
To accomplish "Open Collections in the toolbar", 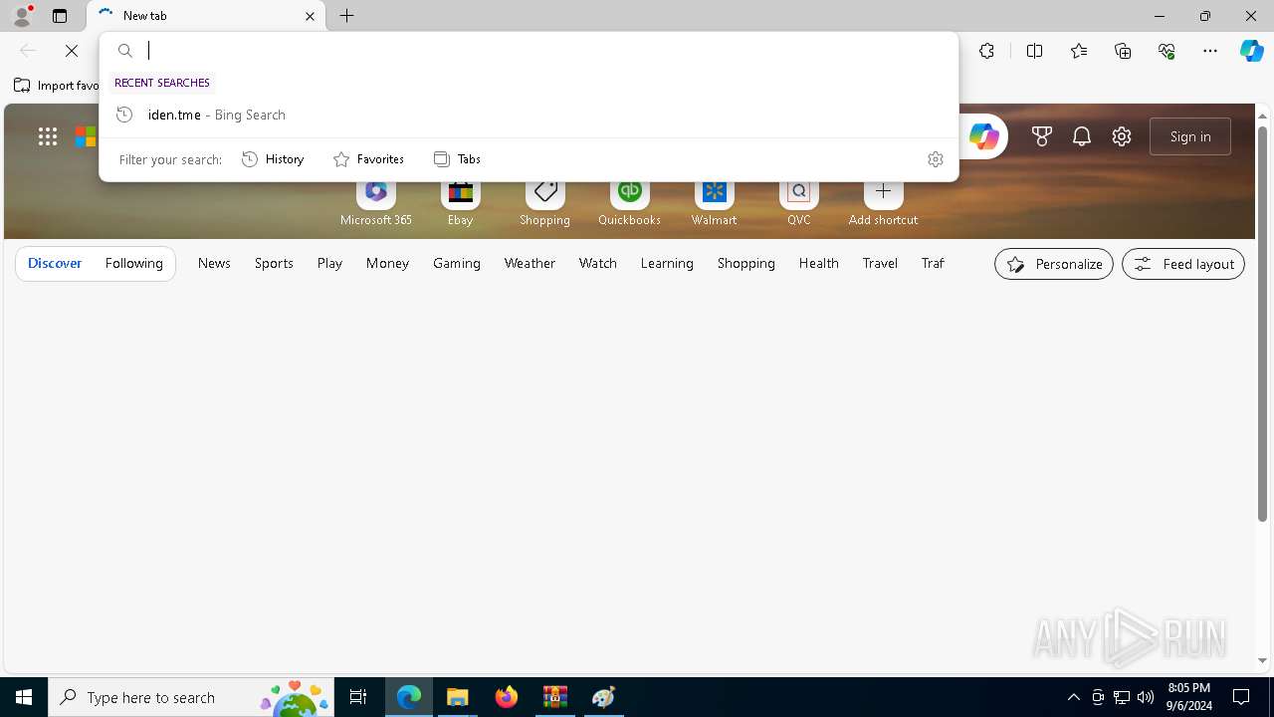I will click(1123, 51).
